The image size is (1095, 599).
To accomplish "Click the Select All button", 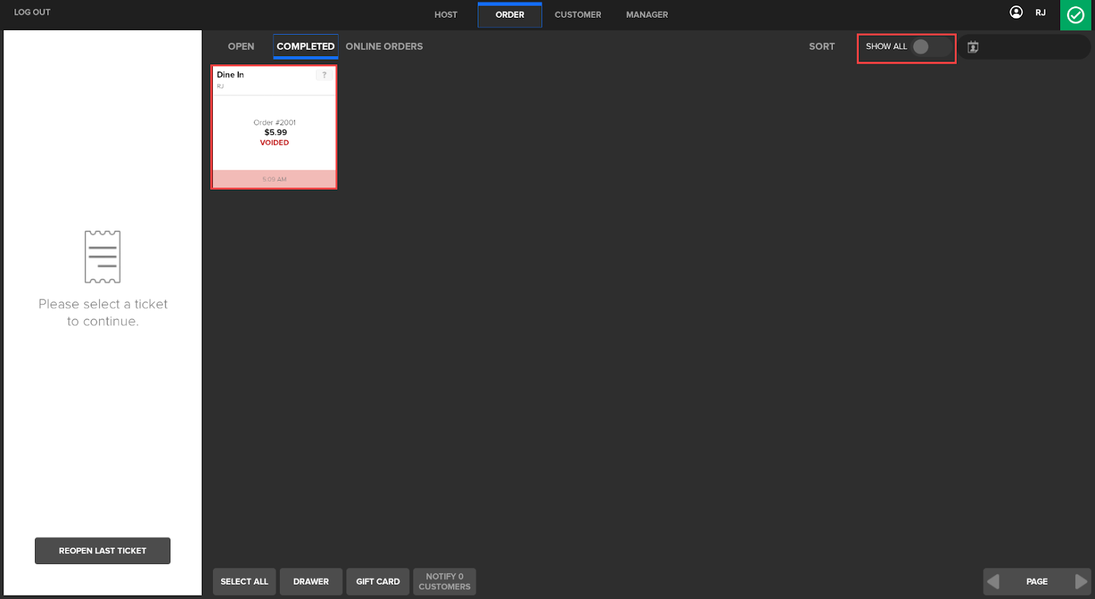I will coord(244,581).
